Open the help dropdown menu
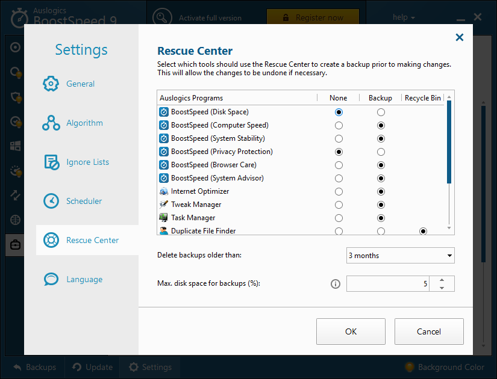 click(x=404, y=17)
